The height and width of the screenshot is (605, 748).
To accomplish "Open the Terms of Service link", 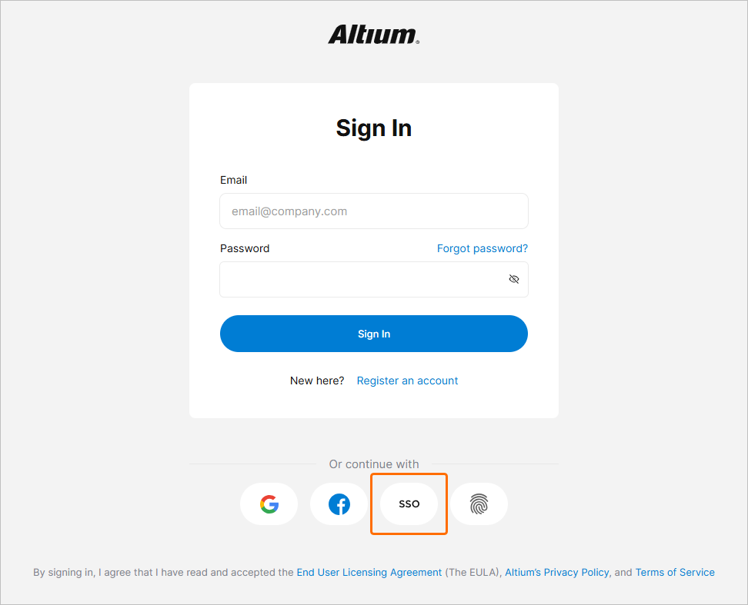I will click(x=675, y=572).
